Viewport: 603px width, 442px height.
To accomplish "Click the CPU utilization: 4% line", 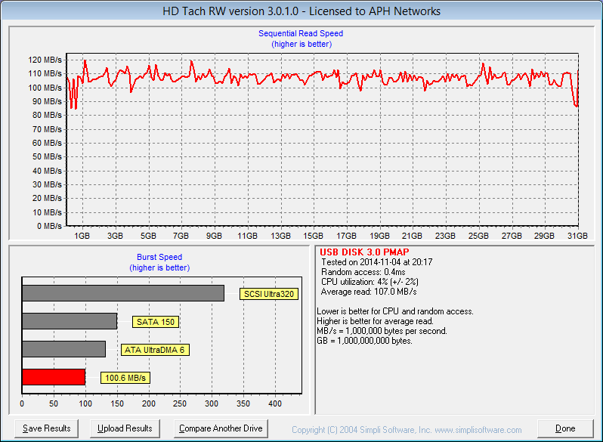I will [x=370, y=282].
